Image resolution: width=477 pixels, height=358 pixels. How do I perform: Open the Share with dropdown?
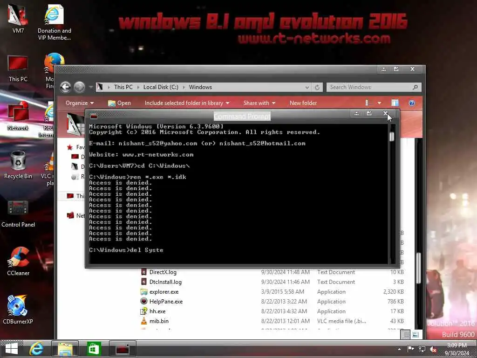(259, 103)
